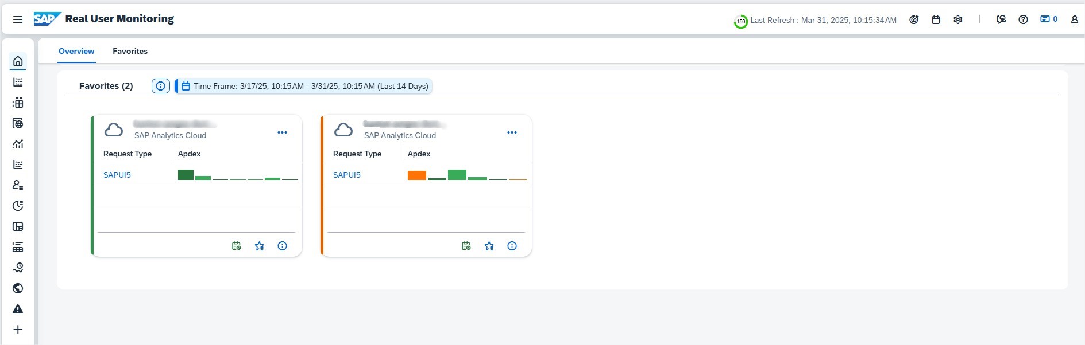Image resolution: width=1085 pixels, height=345 pixels.
Task: Toggle favorite star on orange-bordered card
Action: (x=489, y=246)
